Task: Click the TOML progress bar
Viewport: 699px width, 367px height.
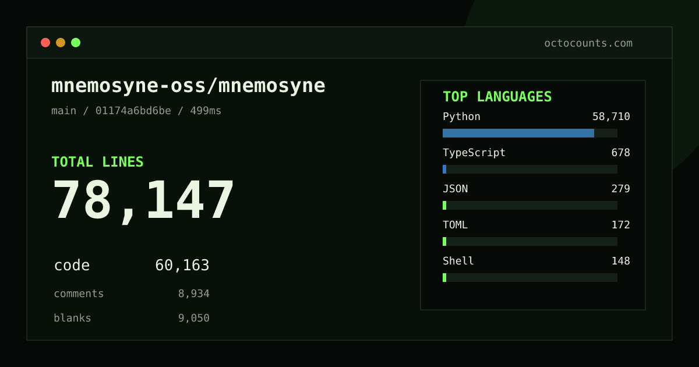Action: [530, 241]
